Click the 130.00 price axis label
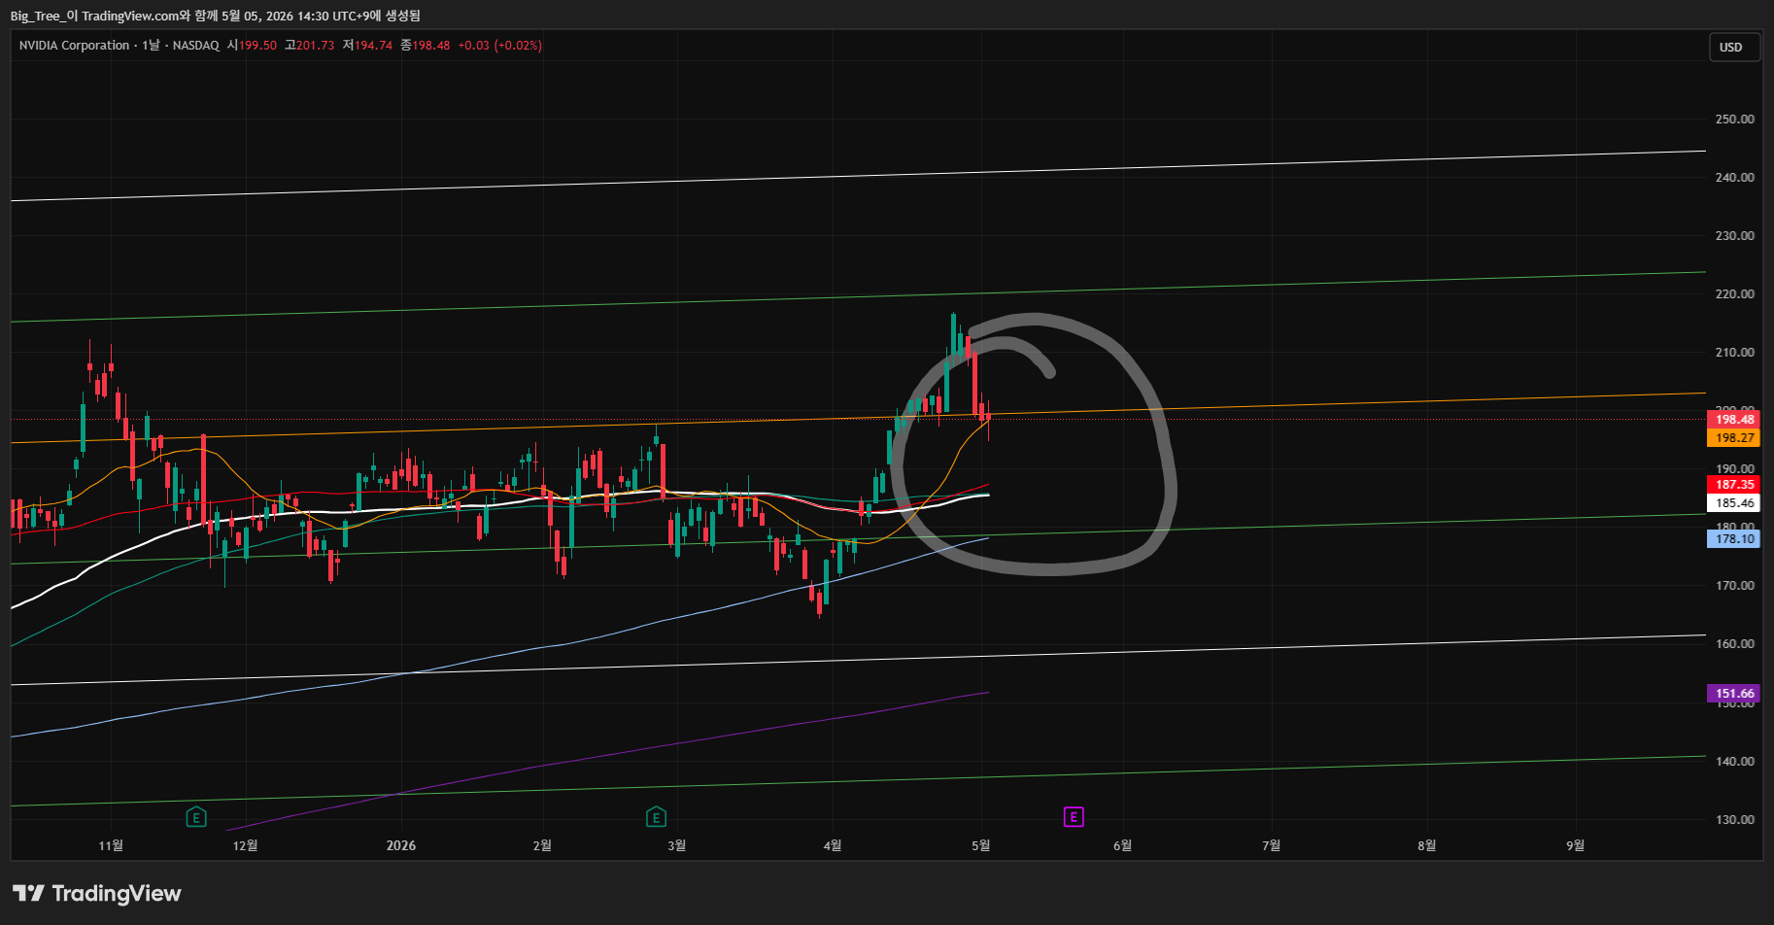 (x=1735, y=820)
